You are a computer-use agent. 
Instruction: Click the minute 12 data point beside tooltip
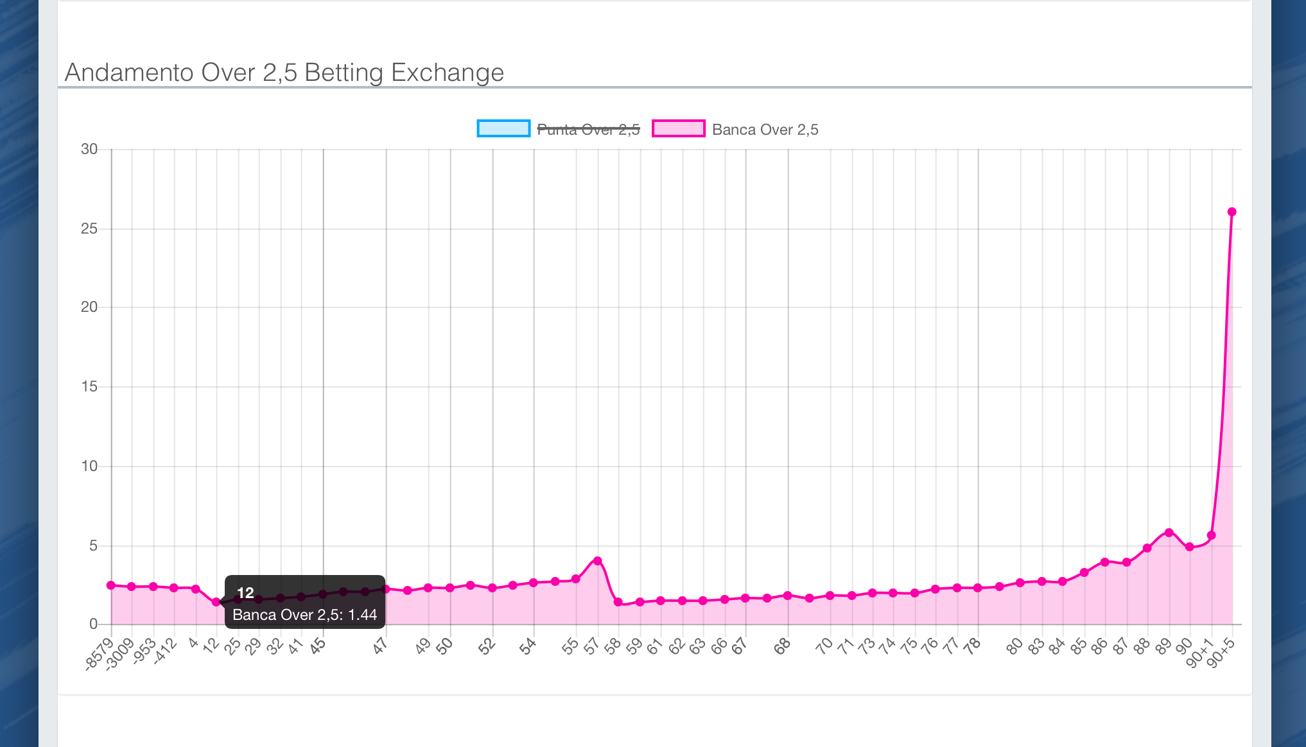[216, 602]
